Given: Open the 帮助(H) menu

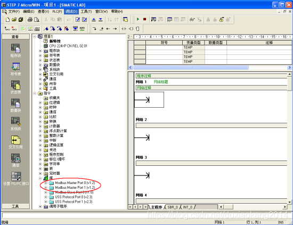Looking at the screenshot, I should (x=117, y=12).
